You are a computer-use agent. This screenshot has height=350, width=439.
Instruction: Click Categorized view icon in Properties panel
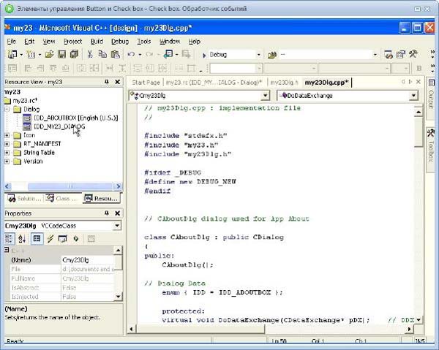tap(10, 239)
